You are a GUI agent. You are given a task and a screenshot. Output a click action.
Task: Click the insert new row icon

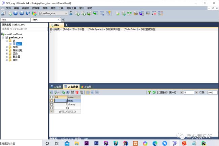[x=63, y=92]
